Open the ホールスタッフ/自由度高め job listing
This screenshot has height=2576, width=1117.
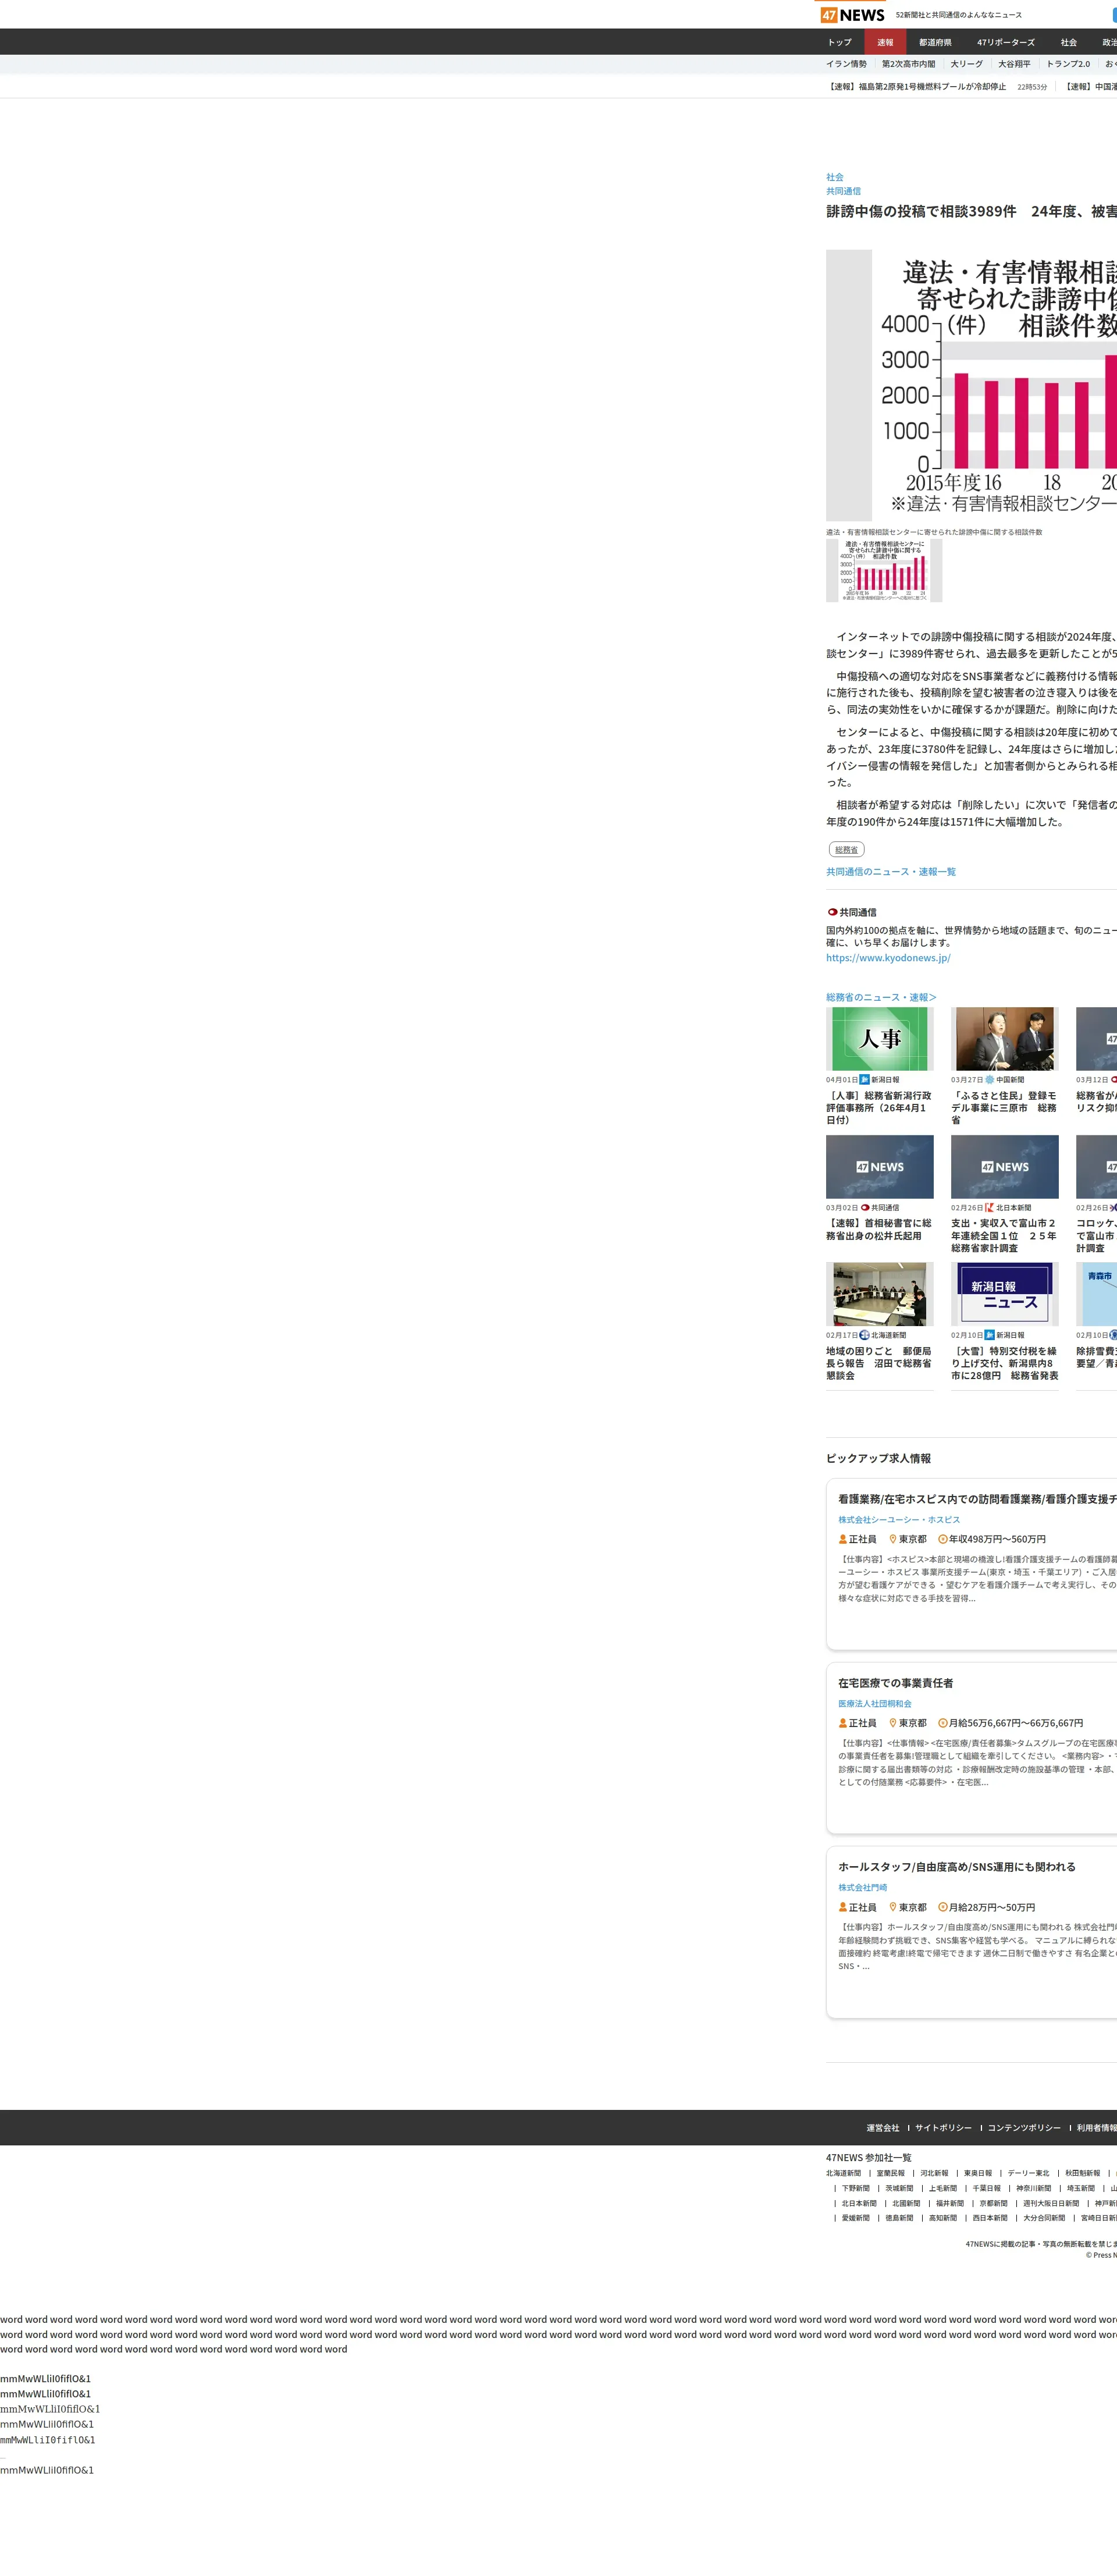(x=957, y=1867)
